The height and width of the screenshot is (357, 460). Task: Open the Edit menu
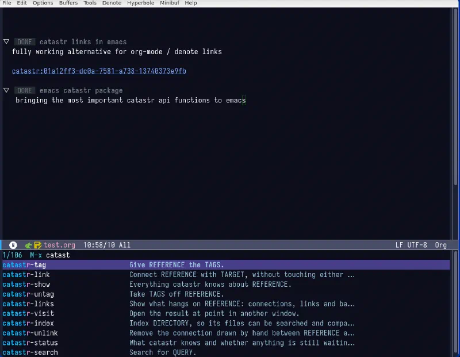tap(22, 3)
